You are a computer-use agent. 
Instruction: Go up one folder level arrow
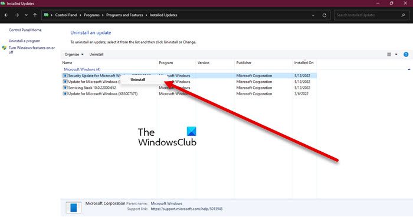click(x=35, y=15)
